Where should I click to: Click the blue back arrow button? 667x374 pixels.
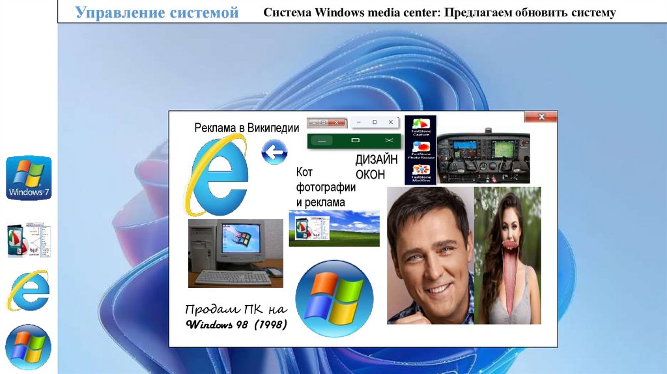pos(274,152)
